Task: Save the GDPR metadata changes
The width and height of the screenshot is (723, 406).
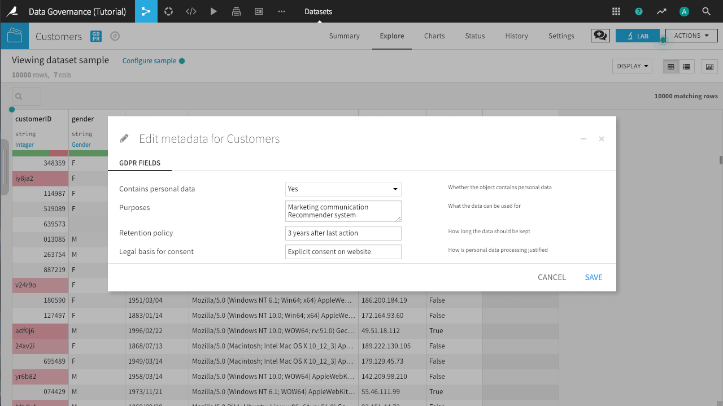Action: (593, 277)
